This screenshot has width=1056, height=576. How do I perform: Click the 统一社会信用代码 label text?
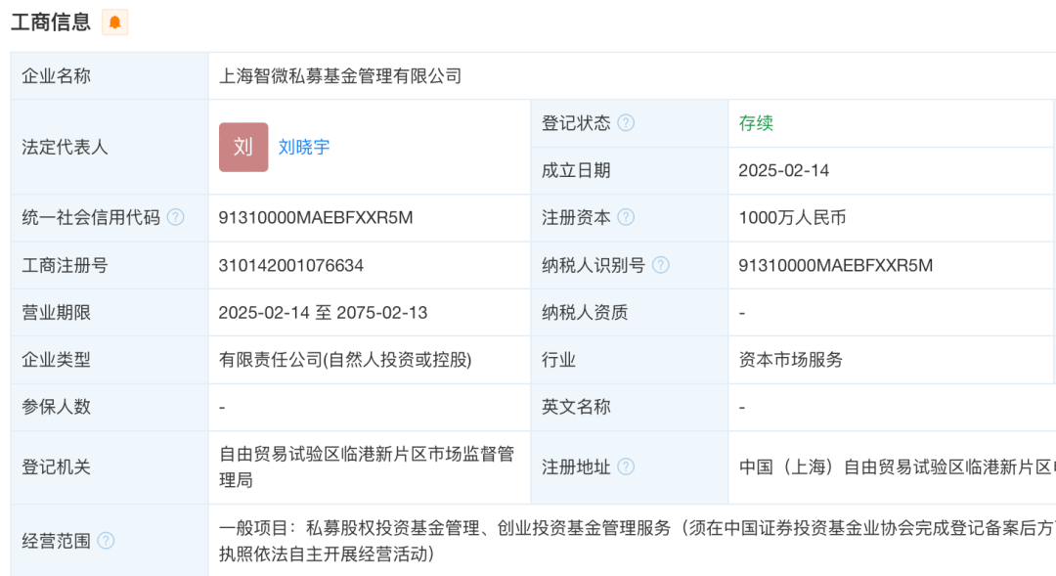(91, 218)
